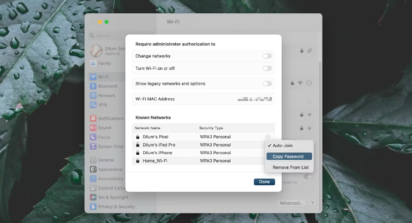Toggle Change networks authorization switch

[x=267, y=56]
